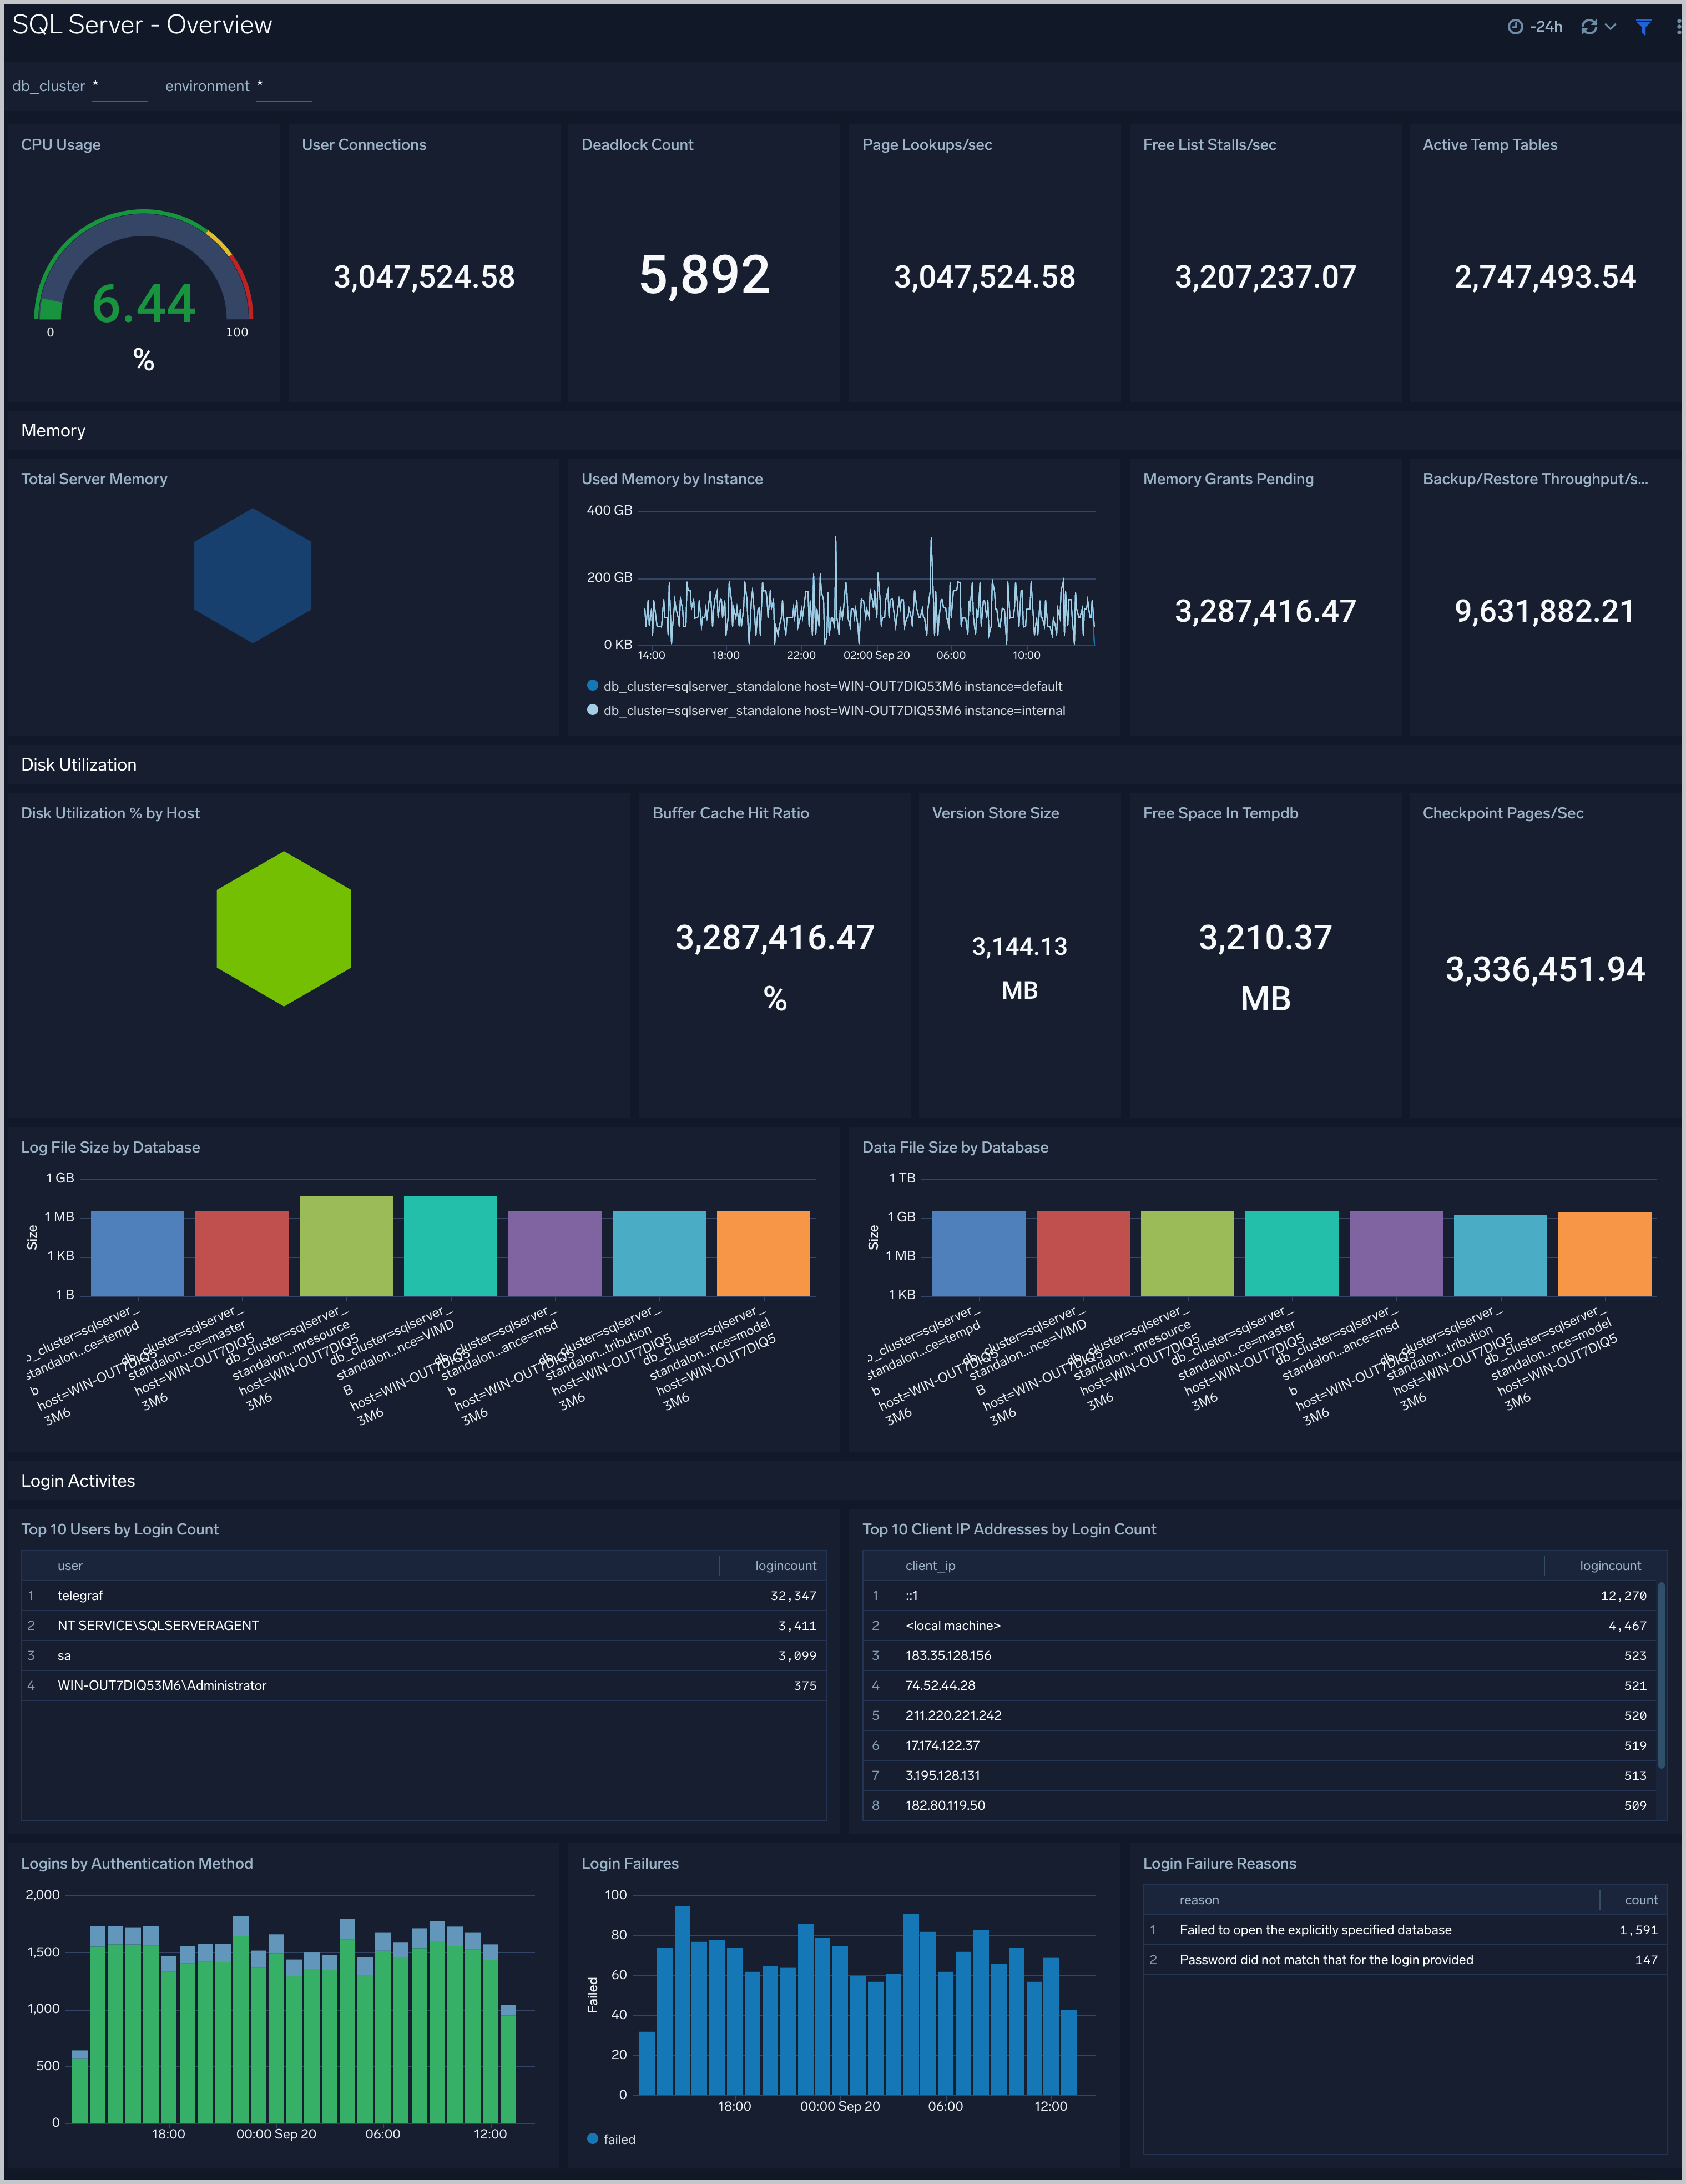Toggle the blue filter funnel icon
The image size is (1686, 2184).
pyautogui.click(x=1643, y=27)
